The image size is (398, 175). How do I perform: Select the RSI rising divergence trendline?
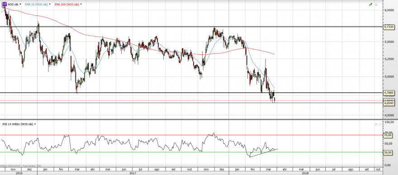click(x=264, y=153)
